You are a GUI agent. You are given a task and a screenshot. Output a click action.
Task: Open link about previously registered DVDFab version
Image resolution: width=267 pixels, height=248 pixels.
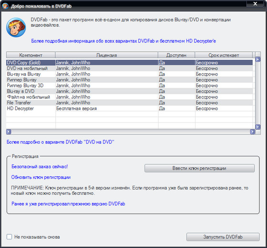pos(68,204)
